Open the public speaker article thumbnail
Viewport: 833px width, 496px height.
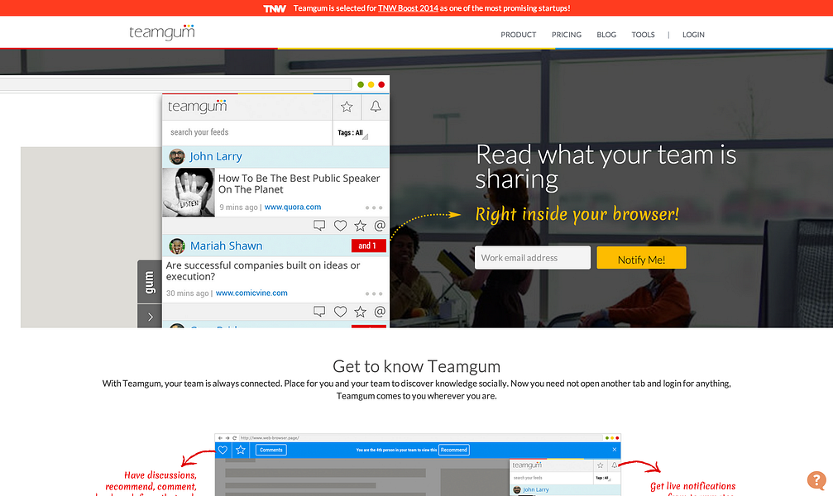189,193
